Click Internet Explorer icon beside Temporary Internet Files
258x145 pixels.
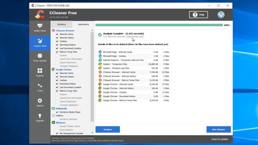(x=100, y=60)
